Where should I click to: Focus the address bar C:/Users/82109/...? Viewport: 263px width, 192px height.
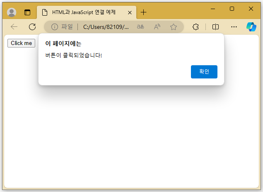[106, 27]
